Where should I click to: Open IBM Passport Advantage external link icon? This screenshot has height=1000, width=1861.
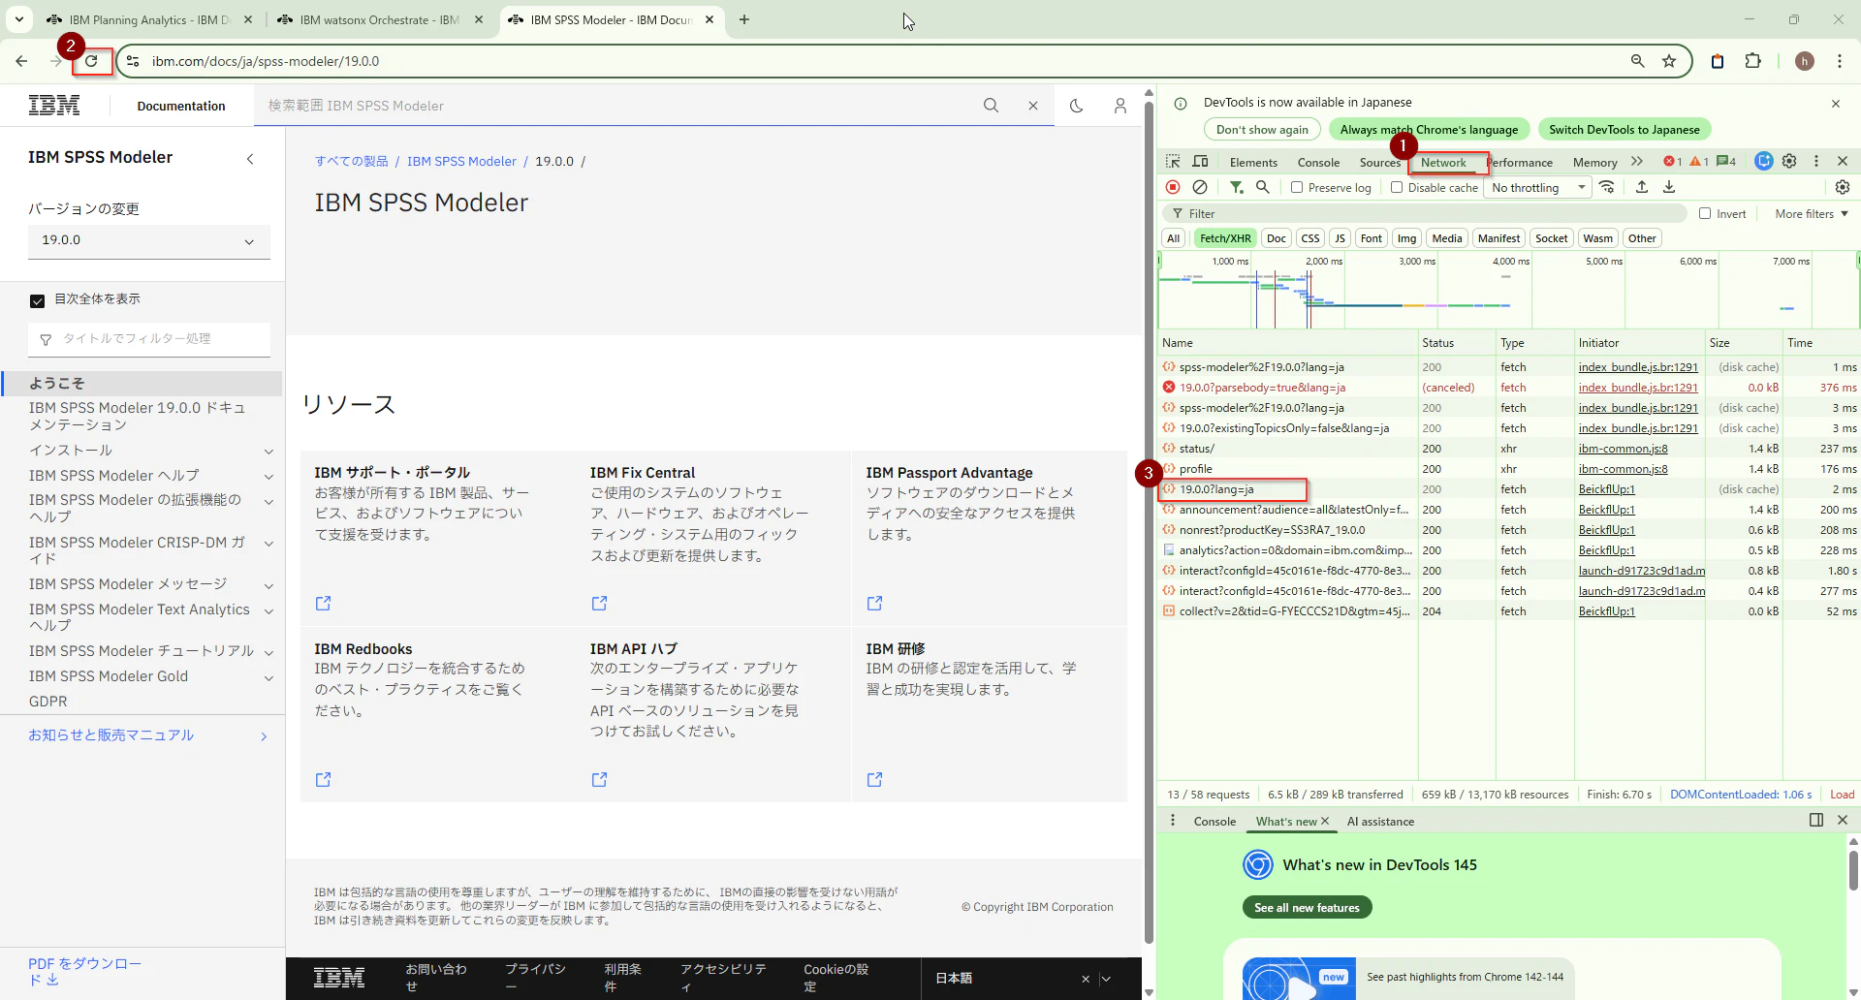tap(875, 604)
